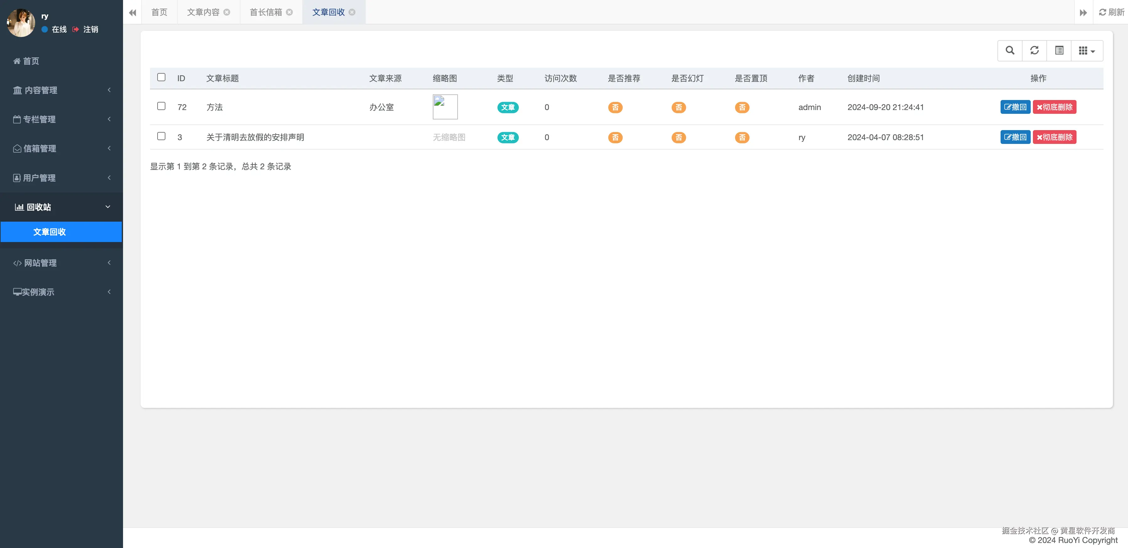The image size is (1128, 548).
Task: Switch to the 首页 tab
Action: coord(159,12)
